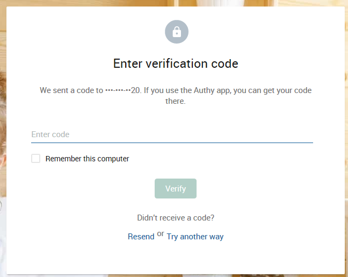Click the "We sent a code to" text
The height and width of the screenshot is (277, 348).
tap(71, 90)
